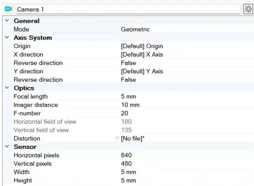Collapse the Sensor section
254x186 pixels.
pyautogui.click(x=7, y=146)
